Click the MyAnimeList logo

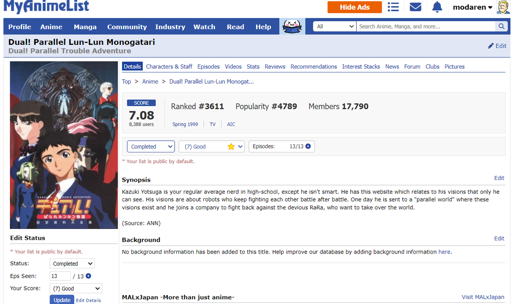pos(46,6)
